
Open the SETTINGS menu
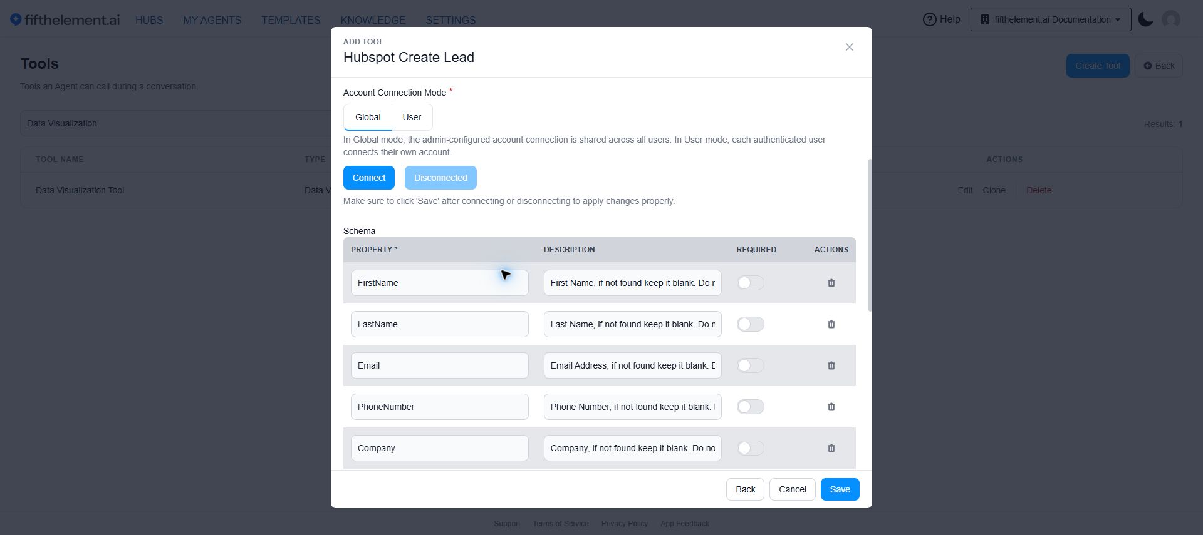(x=450, y=20)
